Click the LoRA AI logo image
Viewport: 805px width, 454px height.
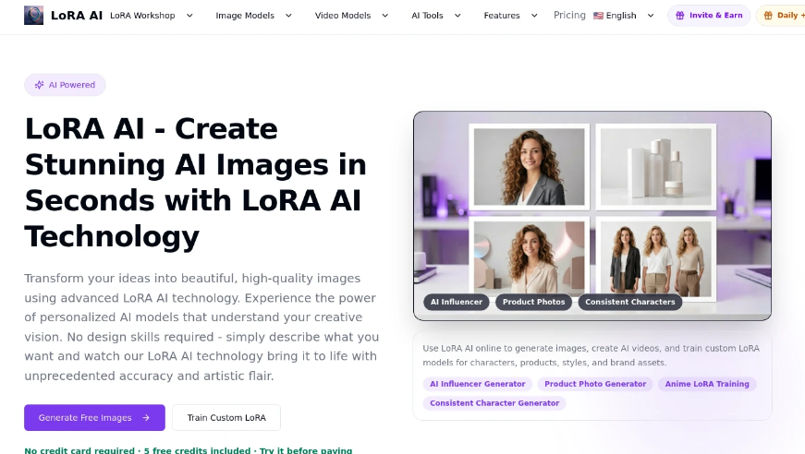tap(34, 16)
